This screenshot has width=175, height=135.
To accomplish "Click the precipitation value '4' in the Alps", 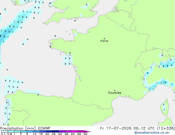I will [x=168, y=66].
